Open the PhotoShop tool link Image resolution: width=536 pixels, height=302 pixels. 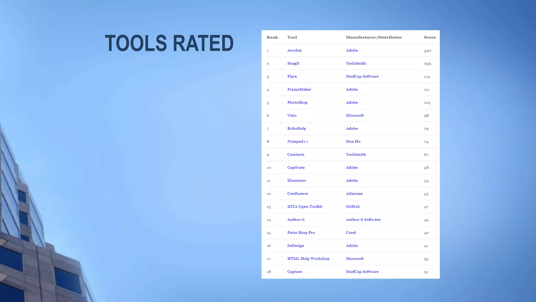(297, 103)
